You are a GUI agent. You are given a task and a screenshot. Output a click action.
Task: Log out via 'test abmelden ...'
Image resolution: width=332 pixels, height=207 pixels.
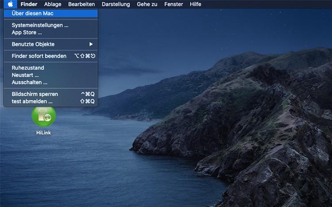coord(32,101)
